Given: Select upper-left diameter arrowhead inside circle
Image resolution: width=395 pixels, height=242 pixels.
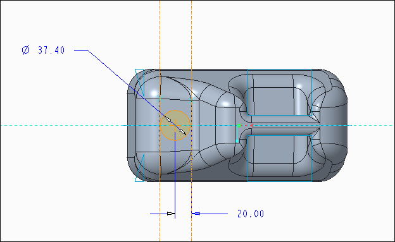Looking at the screenshot, I should pos(168,119).
